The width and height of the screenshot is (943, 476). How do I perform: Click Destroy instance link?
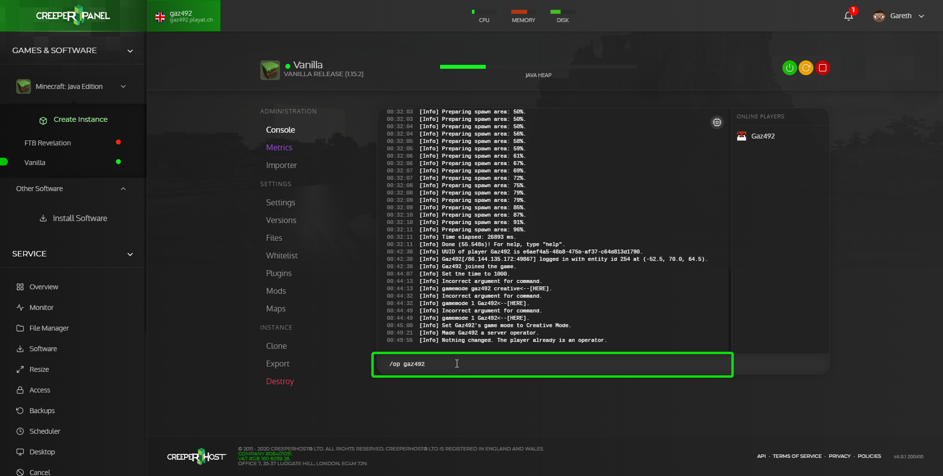pyautogui.click(x=280, y=381)
